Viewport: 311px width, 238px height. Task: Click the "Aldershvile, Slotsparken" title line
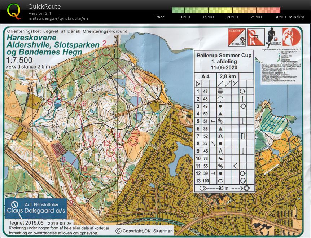tap(53, 45)
